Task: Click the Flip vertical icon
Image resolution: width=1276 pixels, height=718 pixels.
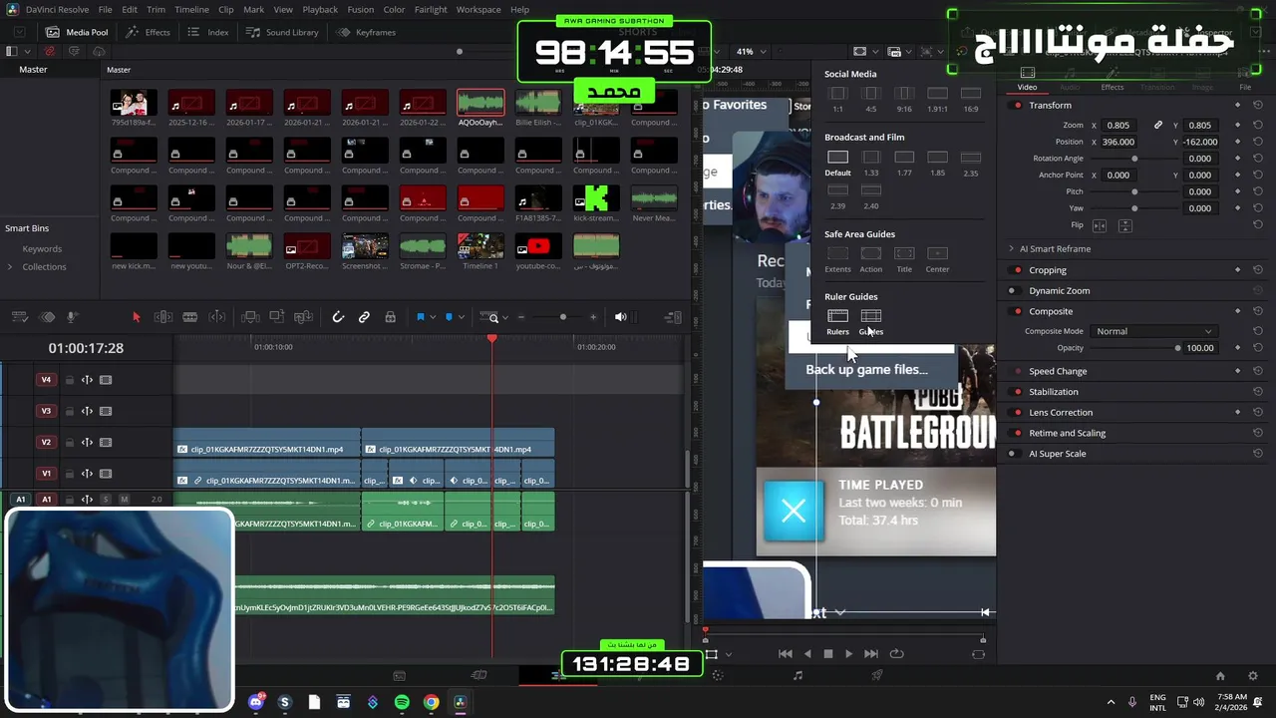Action: [1124, 225]
